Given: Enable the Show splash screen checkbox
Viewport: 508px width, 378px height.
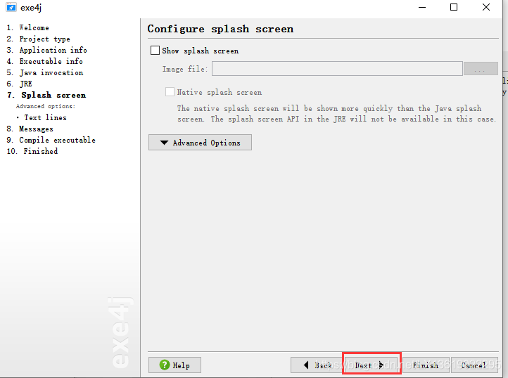Looking at the screenshot, I should (x=155, y=50).
